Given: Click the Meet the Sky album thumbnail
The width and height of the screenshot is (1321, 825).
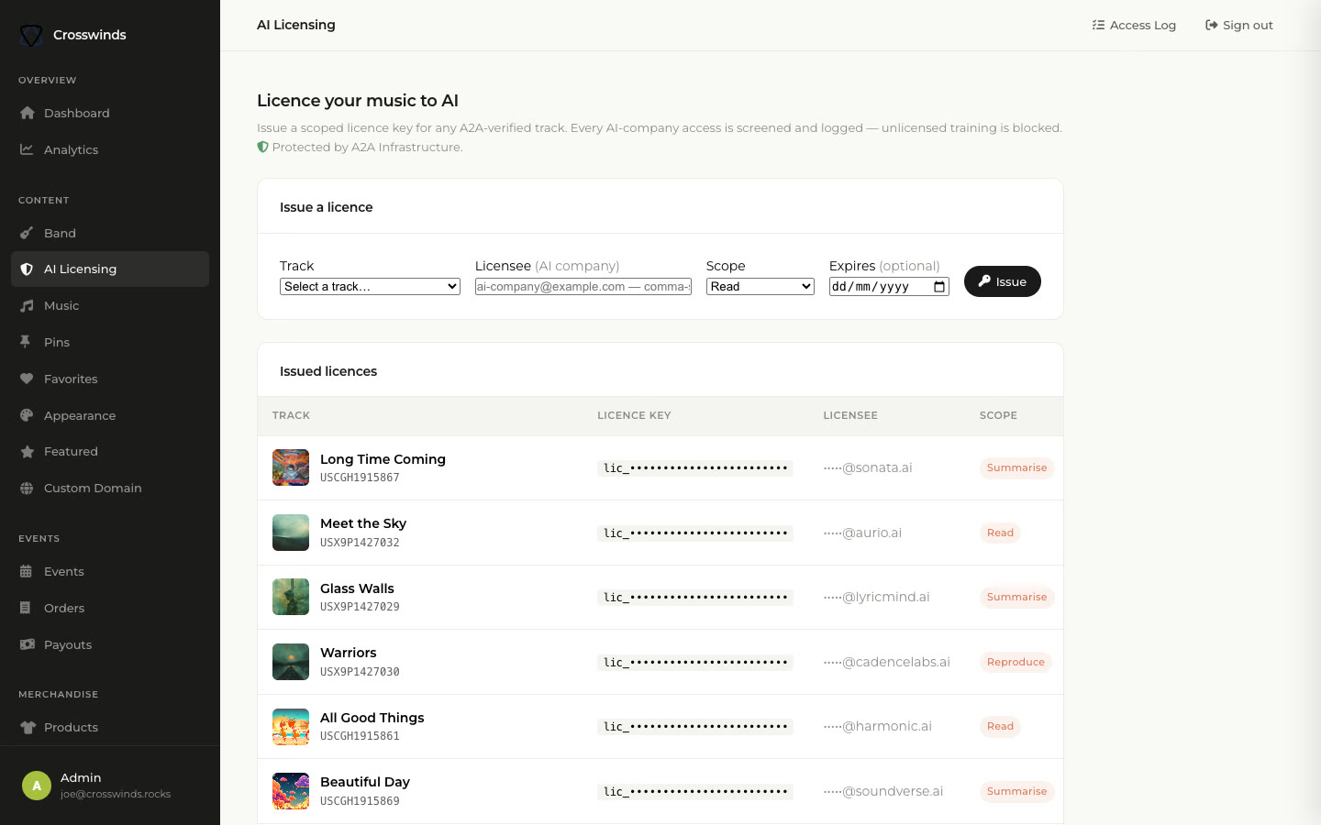Looking at the screenshot, I should (291, 533).
